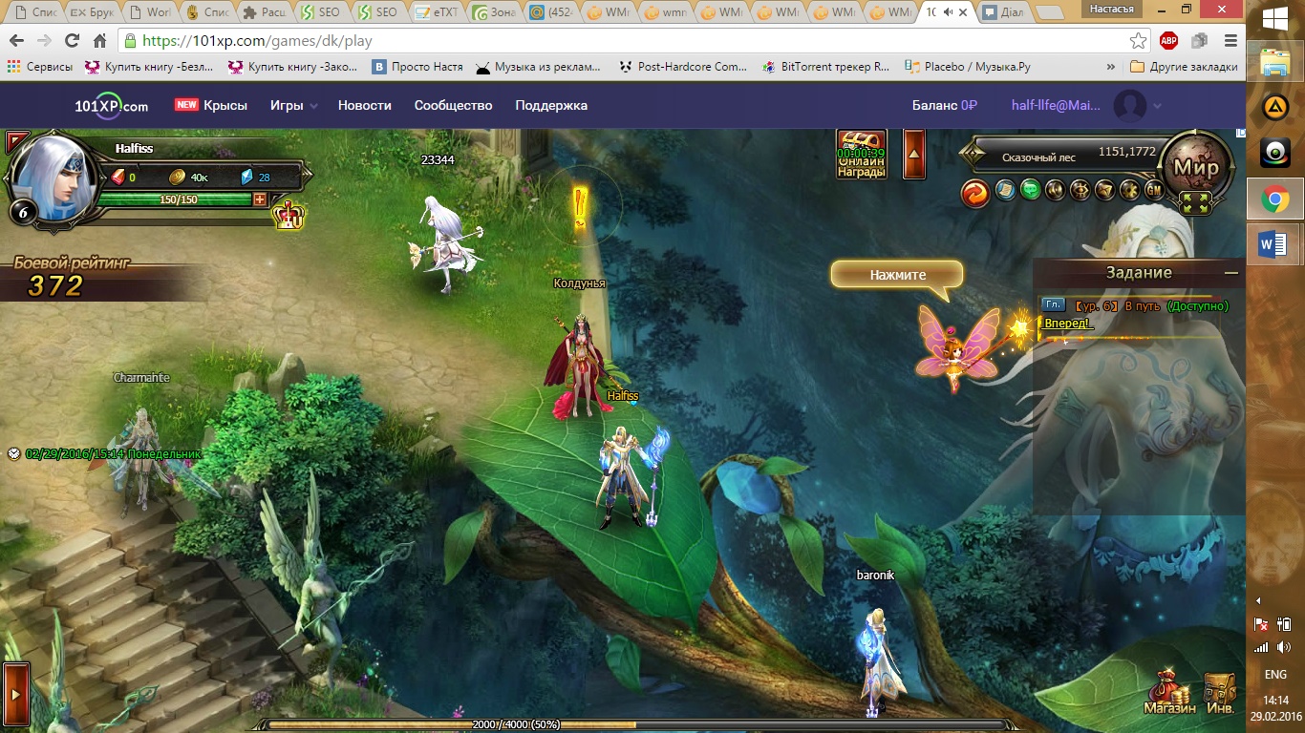Viewport: 1305px width, 733px height.
Task: Open game settings gear icon
Action: [x=1129, y=190]
